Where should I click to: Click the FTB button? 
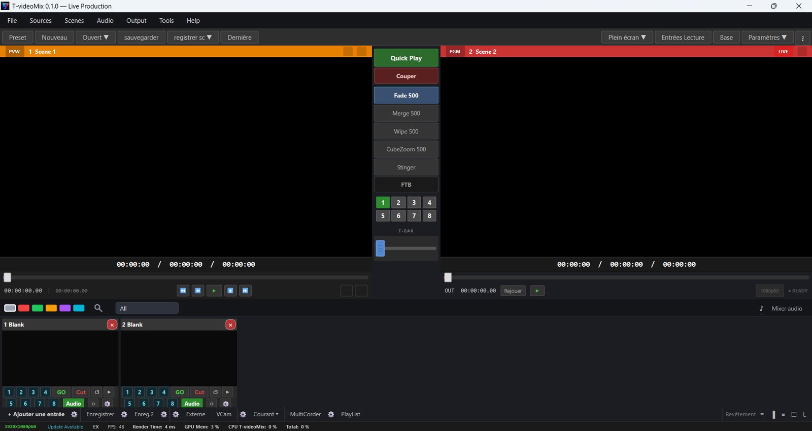click(406, 185)
